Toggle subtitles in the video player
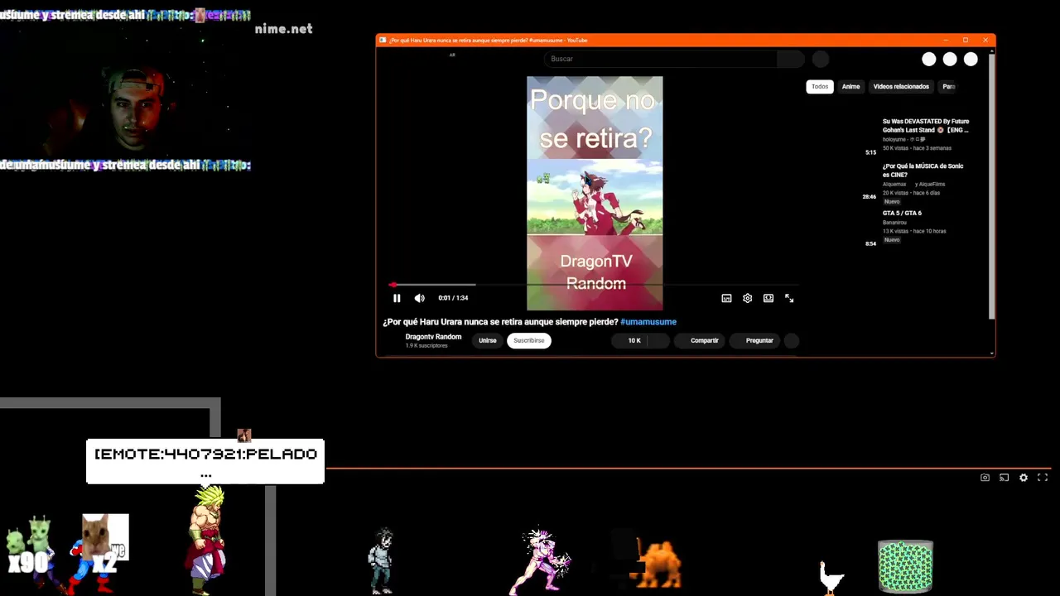The image size is (1060, 596). tap(726, 298)
